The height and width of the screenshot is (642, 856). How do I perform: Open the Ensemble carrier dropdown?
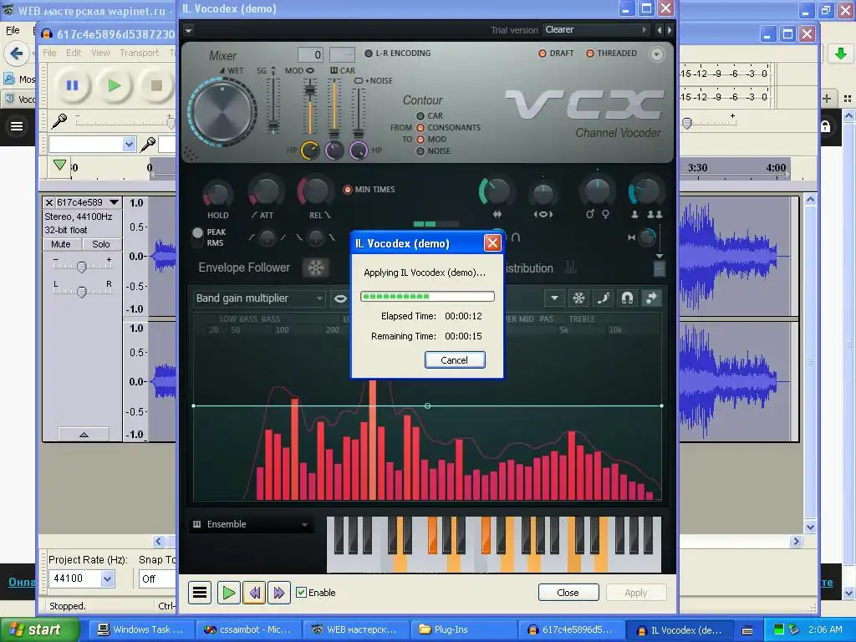[x=251, y=524]
